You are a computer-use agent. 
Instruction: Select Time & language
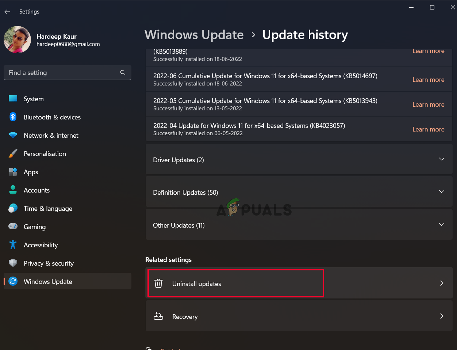point(68,208)
